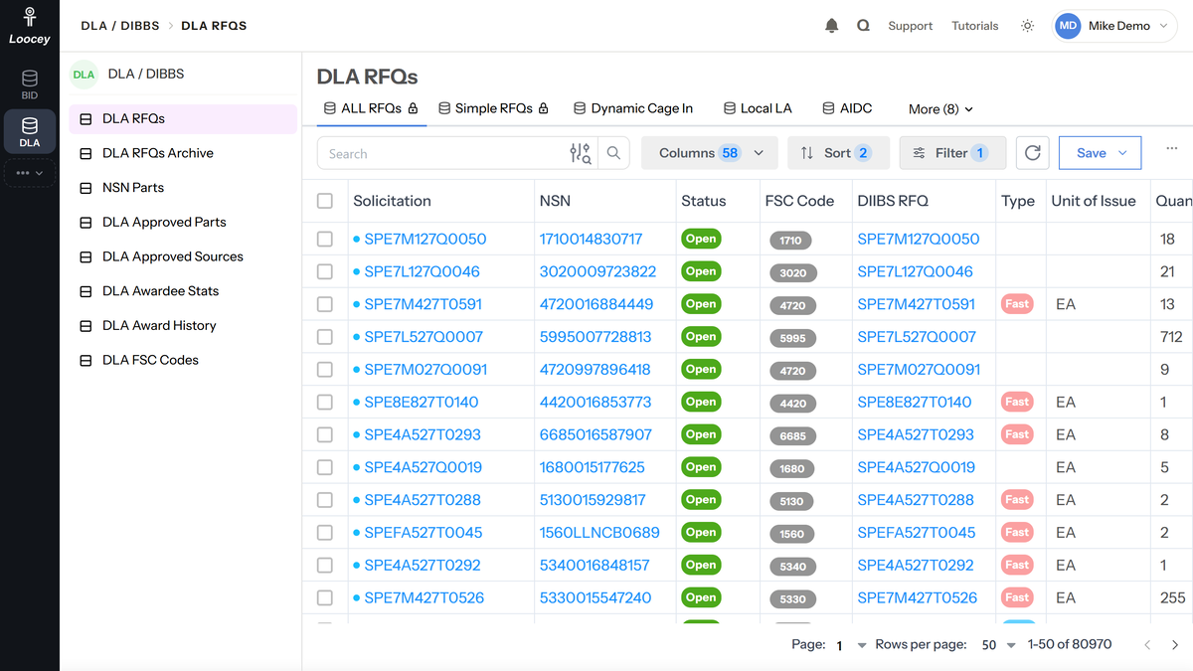Viewport: 1193px width, 671px height.
Task: Check the row for SPE7L527Q0007
Action: (325, 337)
